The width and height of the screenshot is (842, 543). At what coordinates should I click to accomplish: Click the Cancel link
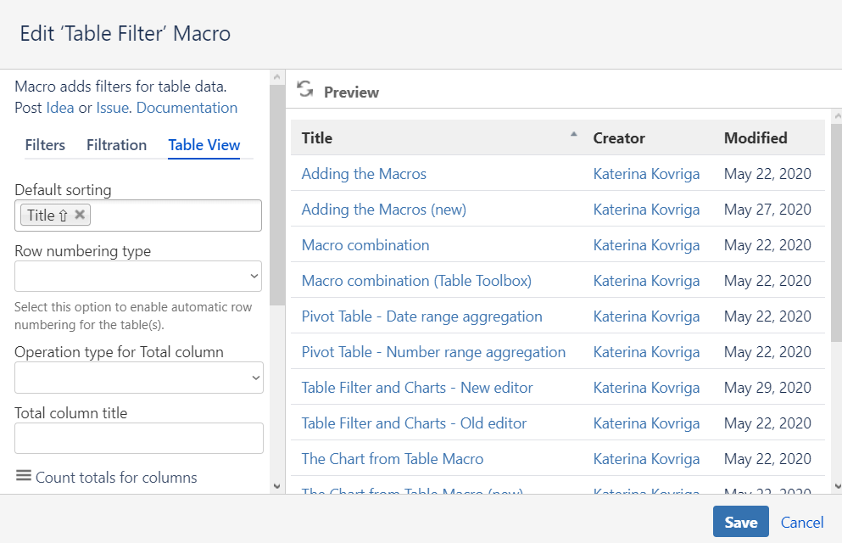802,523
